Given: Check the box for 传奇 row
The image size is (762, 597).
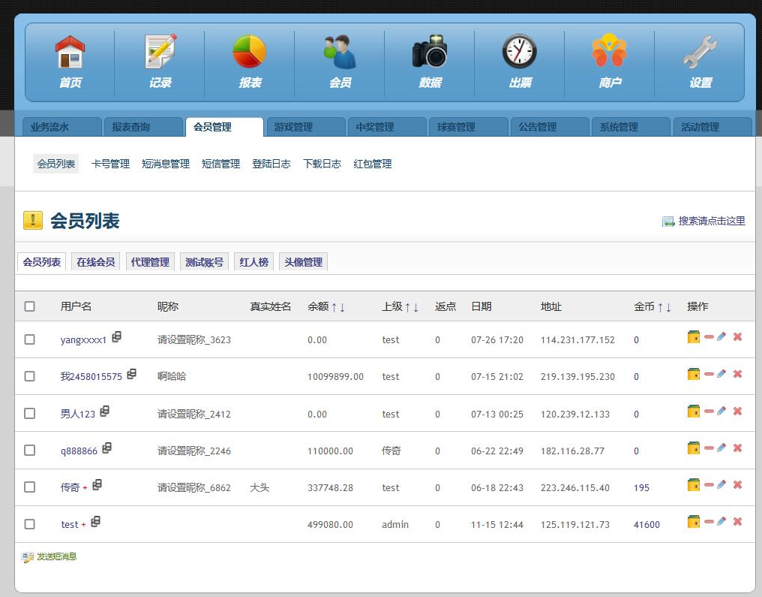Looking at the screenshot, I should 30,487.
